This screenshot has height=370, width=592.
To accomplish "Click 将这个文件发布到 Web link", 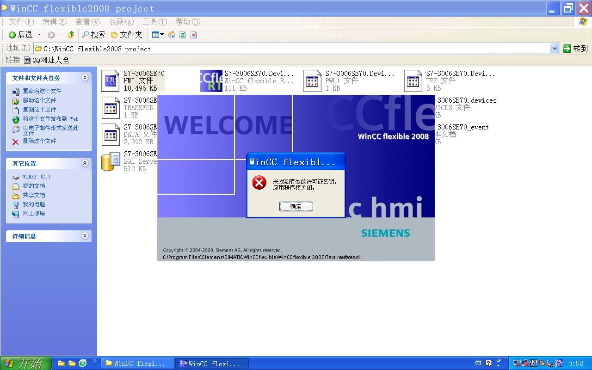I will 51,119.
